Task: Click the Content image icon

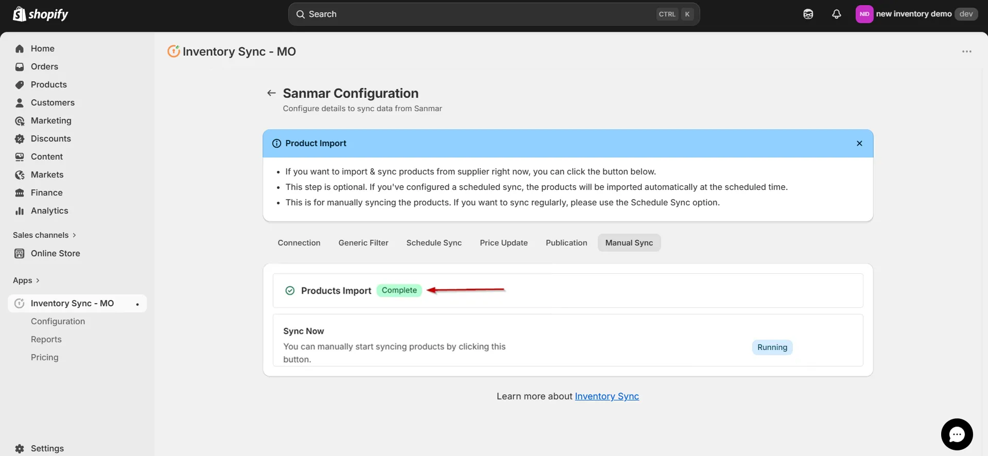Action: click(x=20, y=157)
